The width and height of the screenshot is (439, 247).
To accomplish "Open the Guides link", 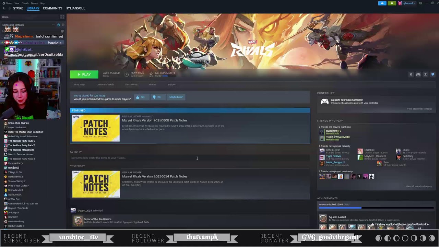I will point(153,84).
